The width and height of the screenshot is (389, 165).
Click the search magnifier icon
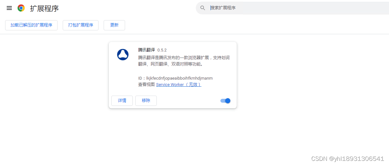(202, 8)
